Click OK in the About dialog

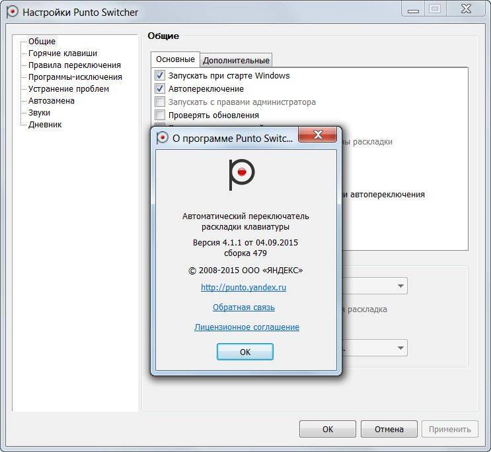[245, 352]
